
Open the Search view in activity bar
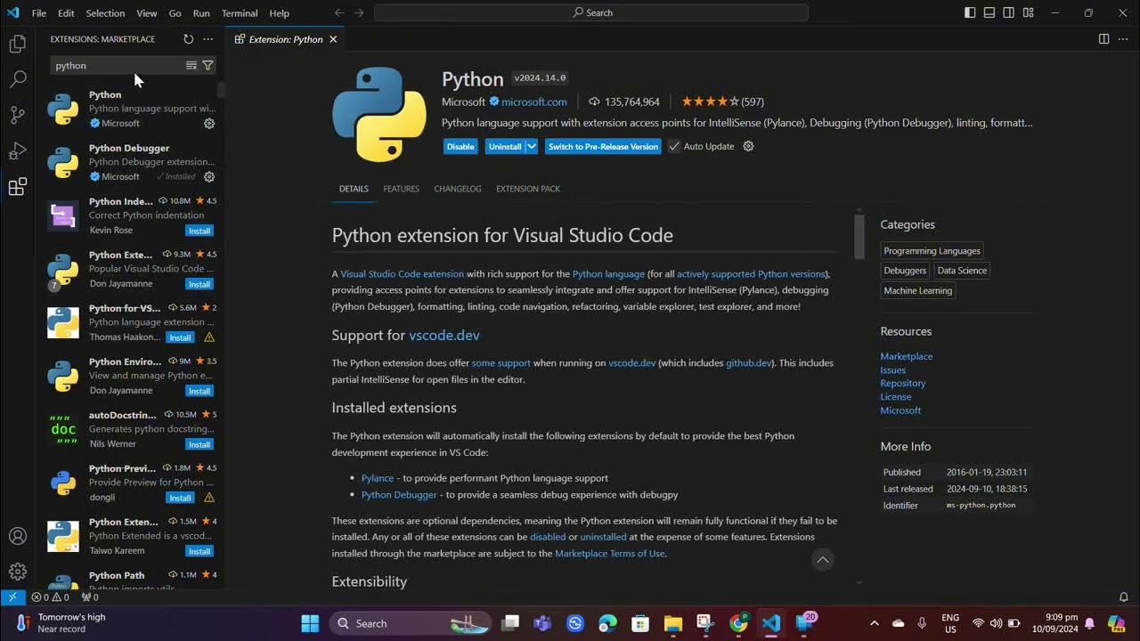click(17, 79)
